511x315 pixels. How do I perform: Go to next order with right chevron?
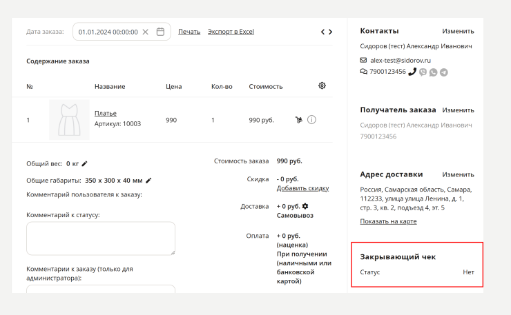pyautogui.click(x=331, y=32)
